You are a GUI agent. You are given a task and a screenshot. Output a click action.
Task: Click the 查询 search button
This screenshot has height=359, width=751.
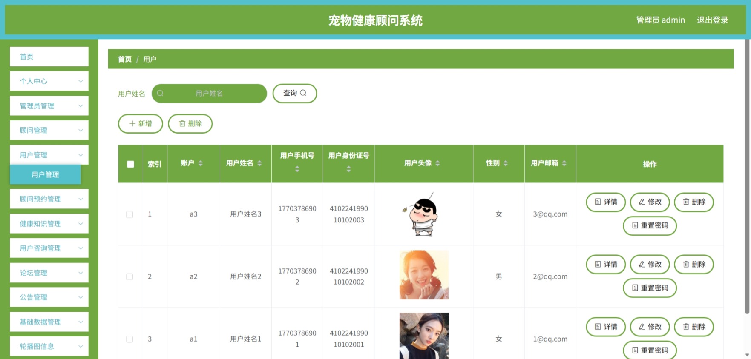coord(295,93)
